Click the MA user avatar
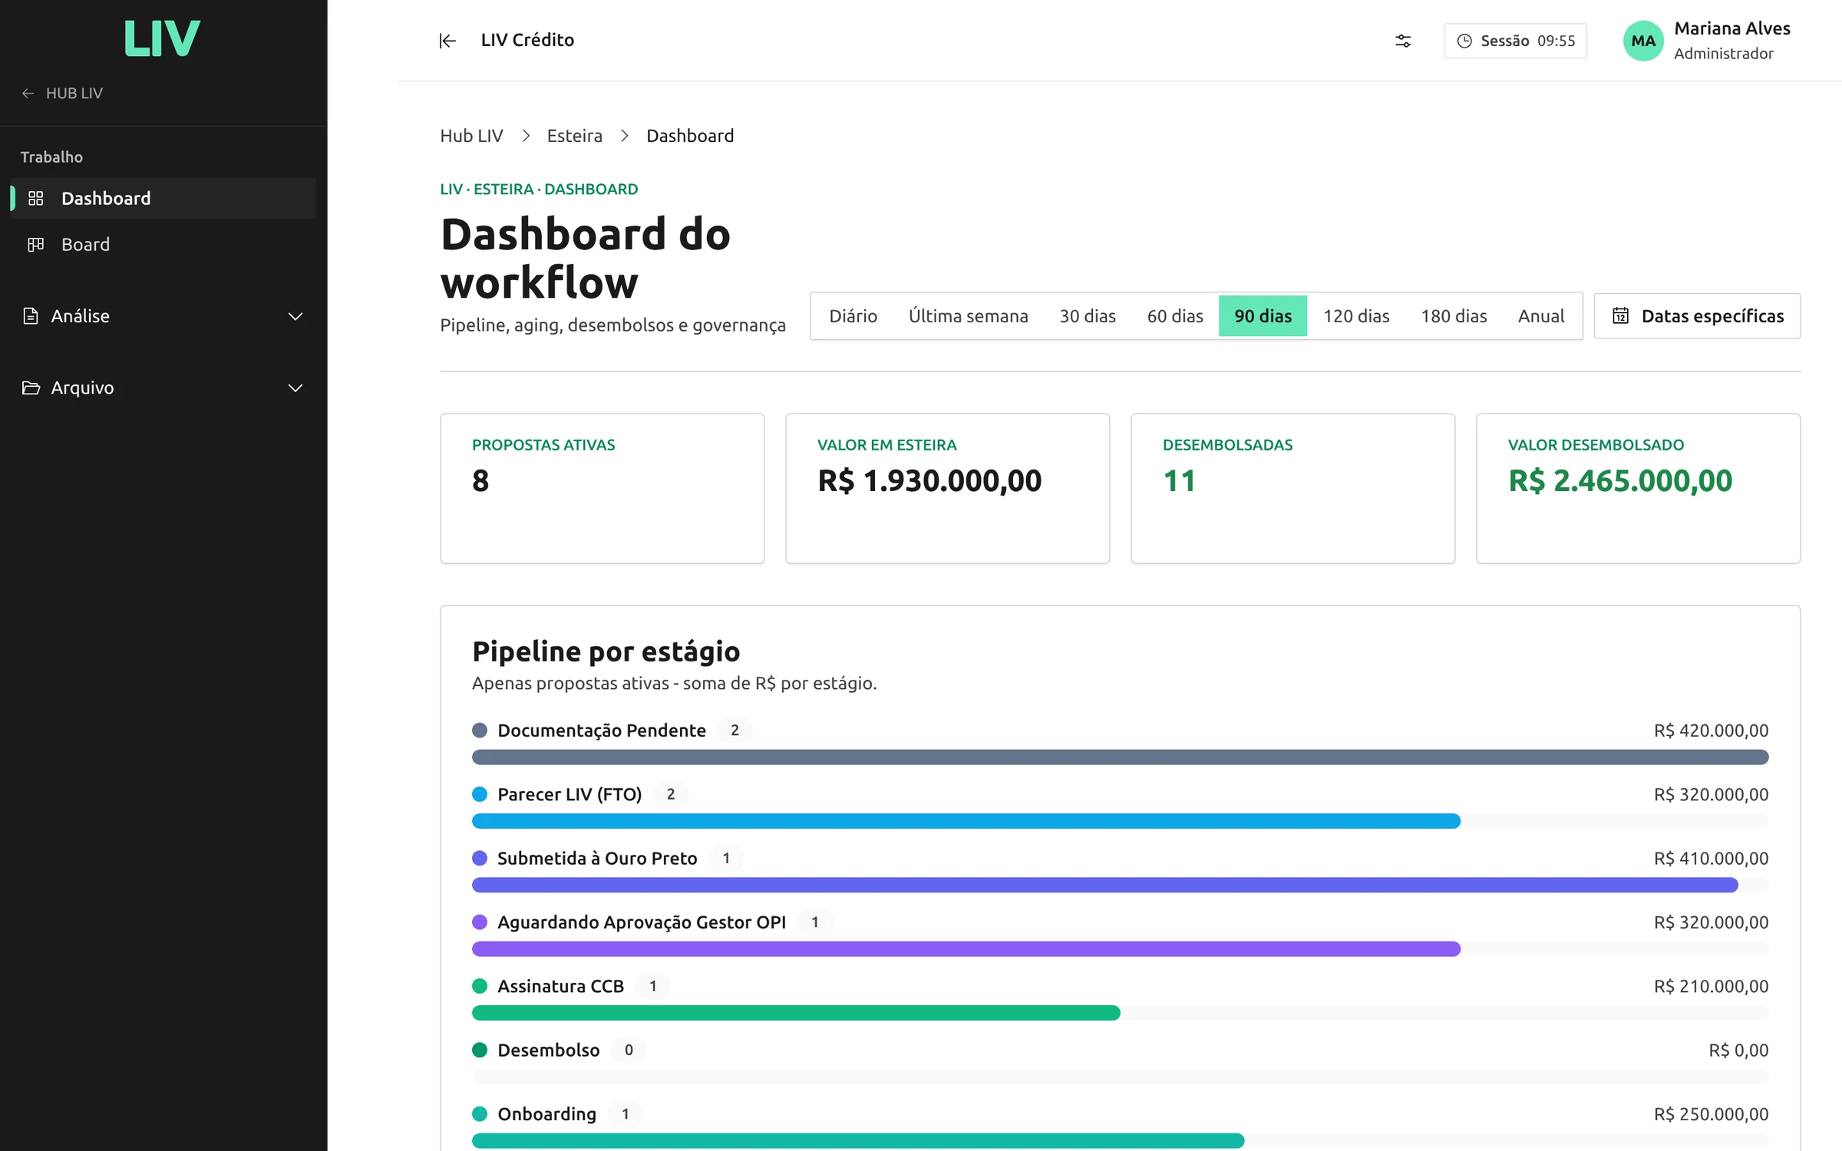Viewport: 1842px width, 1151px height. (1643, 41)
